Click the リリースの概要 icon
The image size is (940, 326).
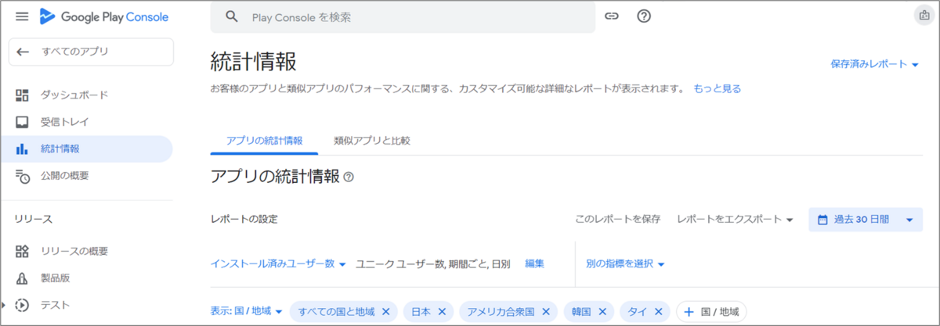[23, 251]
